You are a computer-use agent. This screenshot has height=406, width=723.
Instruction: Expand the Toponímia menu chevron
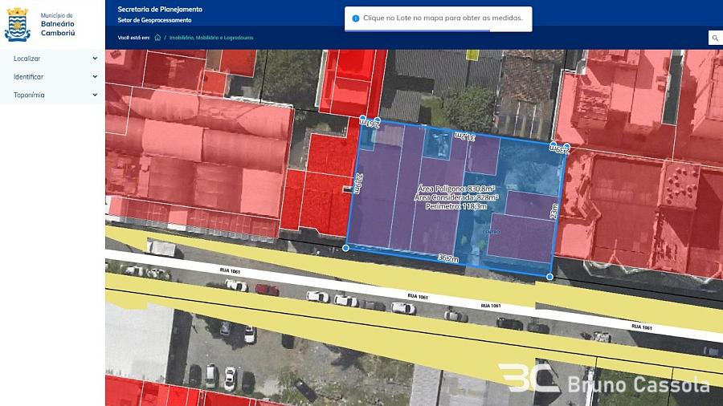tap(95, 95)
